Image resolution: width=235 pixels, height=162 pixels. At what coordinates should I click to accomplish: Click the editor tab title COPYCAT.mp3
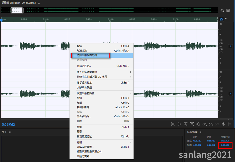point(19,3)
